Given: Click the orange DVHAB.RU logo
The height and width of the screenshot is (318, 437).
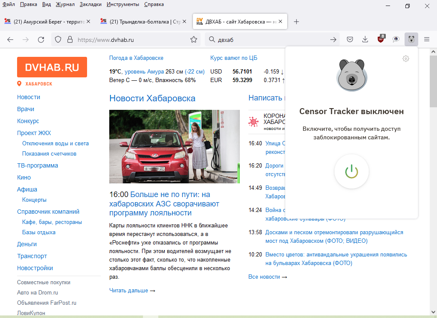Looking at the screenshot, I should click(x=52, y=67).
